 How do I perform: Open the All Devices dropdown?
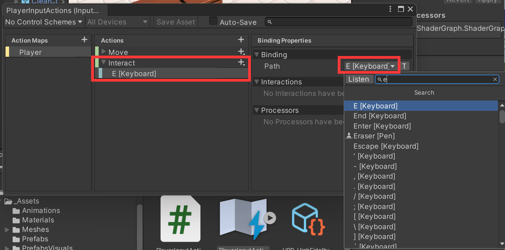116,22
